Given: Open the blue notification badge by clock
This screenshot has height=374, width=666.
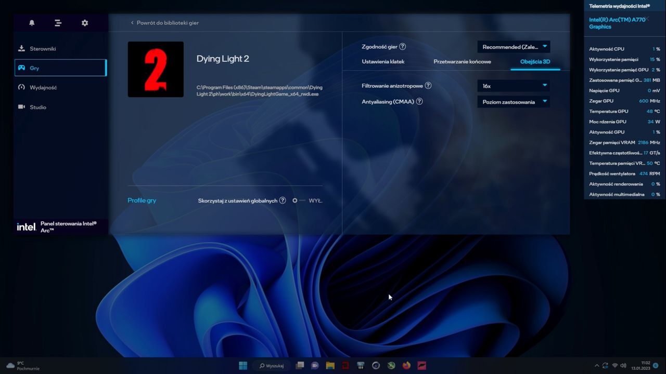Looking at the screenshot, I should 656,366.
